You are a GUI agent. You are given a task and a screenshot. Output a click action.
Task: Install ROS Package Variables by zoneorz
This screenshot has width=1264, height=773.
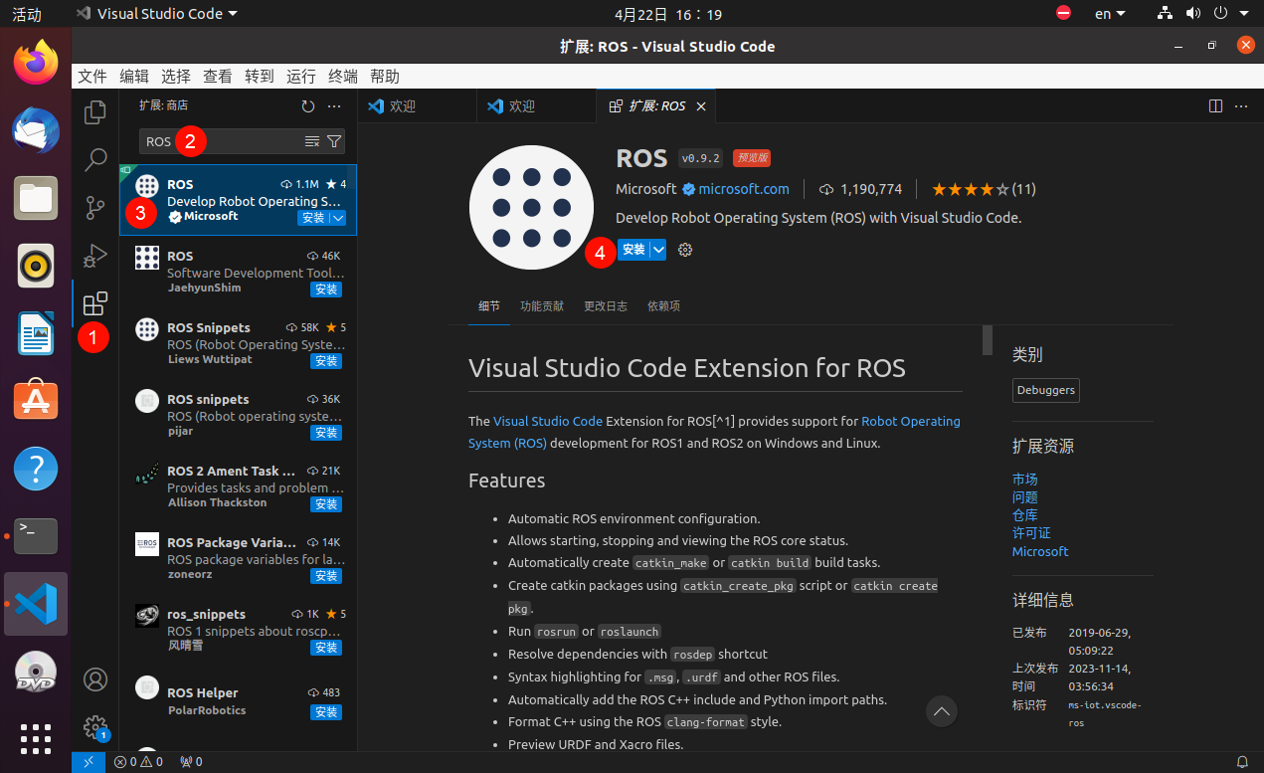tap(326, 576)
